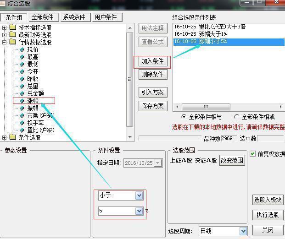Switch to the 全部条件 tab
Image resolution: width=285 pixels, height=239 pixels.
click(42, 17)
